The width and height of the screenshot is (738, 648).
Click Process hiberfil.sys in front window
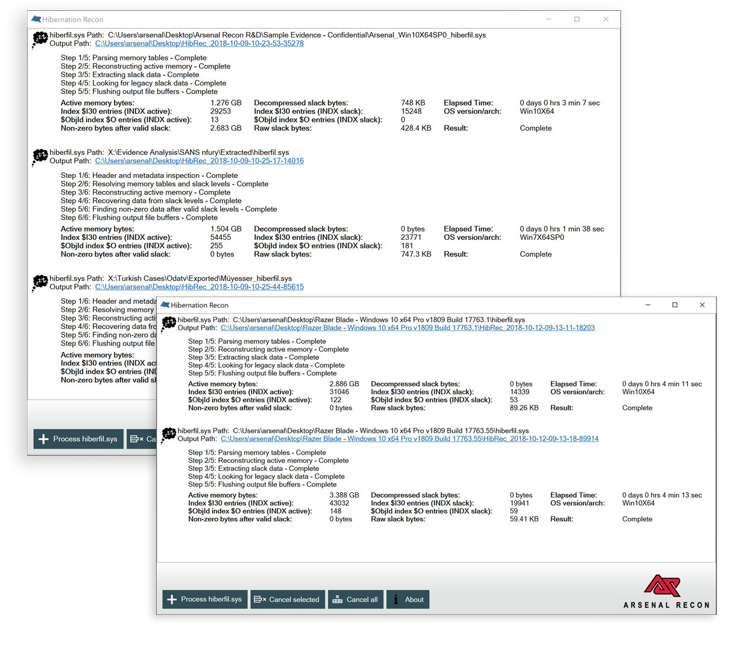point(205,599)
